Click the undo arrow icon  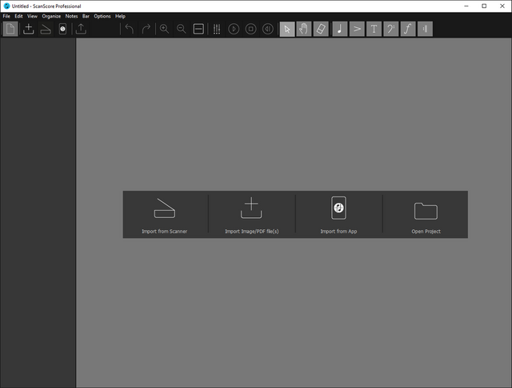(x=130, y=29)
